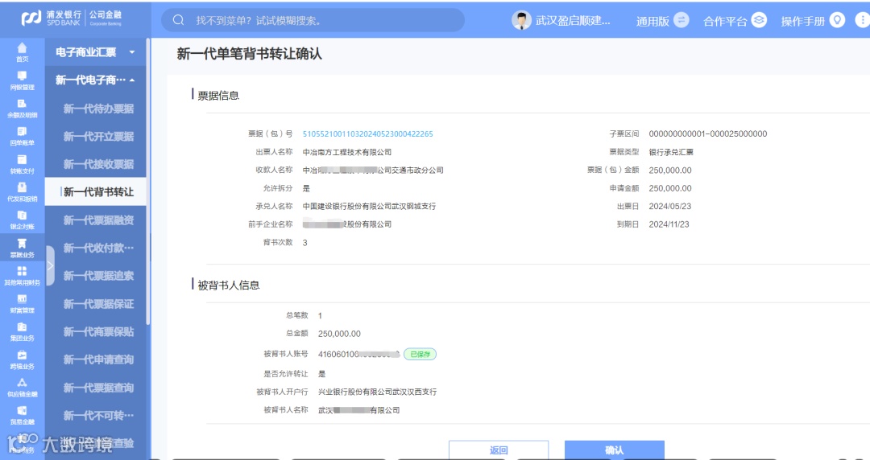Click the SPD Bank logo
The width and height of the screenshot is (870, 460).
72,18
